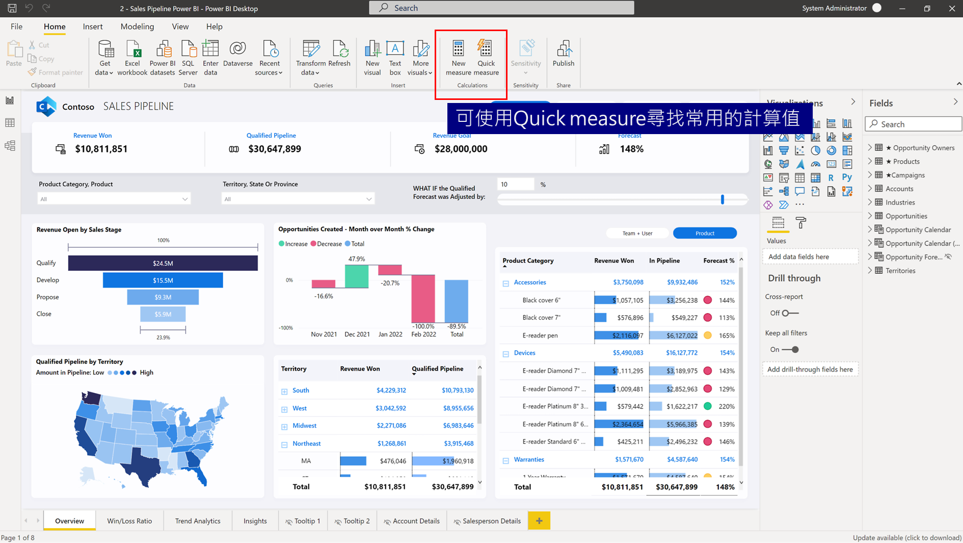Image resolution: width=963 pixels, height=543 pixels.
Task: Expand the West territory row
Action: coord(284,409)
